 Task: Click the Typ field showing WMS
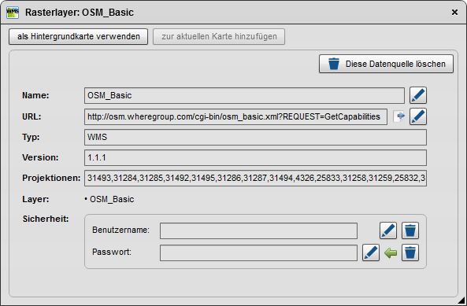click(x=255, y=137)
